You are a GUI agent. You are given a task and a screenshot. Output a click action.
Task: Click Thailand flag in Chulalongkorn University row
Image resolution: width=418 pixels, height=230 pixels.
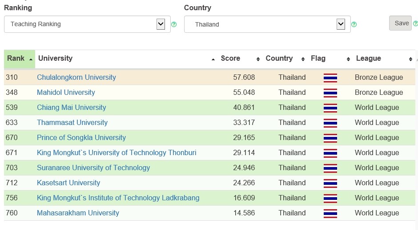pyautogui.click(x=330, y=78)
